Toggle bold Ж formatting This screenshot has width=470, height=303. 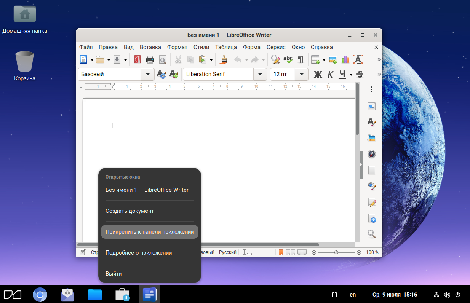[318, 74]
